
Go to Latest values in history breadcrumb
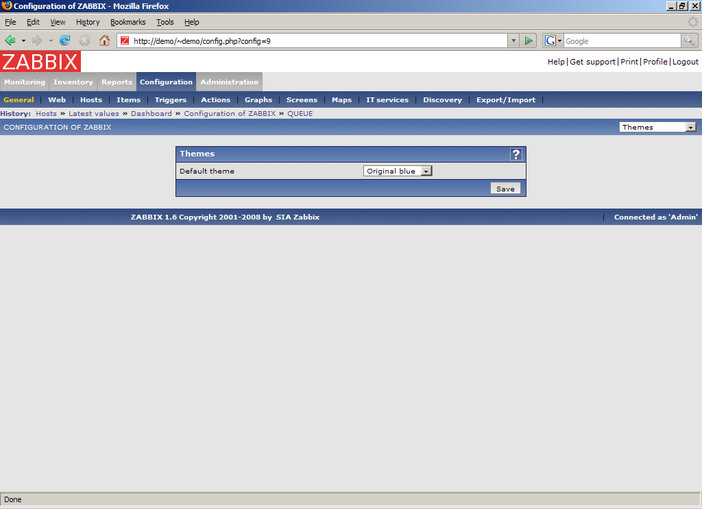point(93,114)
